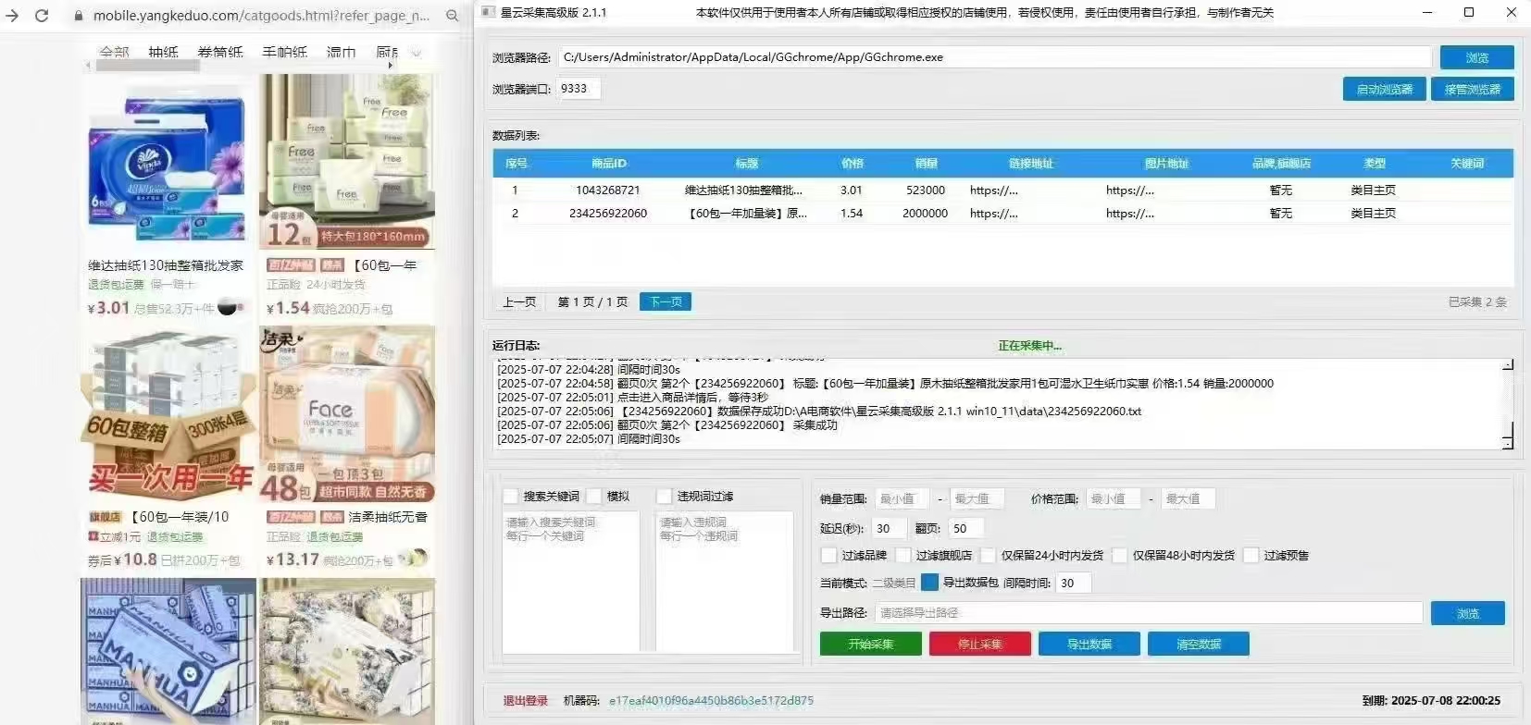The height and width of the screenshot is (725, 1531).
Task: Enable the 搜索关键词 checkbox
Action: click(x=511, y=497)
